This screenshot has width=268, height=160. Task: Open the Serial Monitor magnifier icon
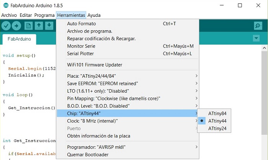258,26
